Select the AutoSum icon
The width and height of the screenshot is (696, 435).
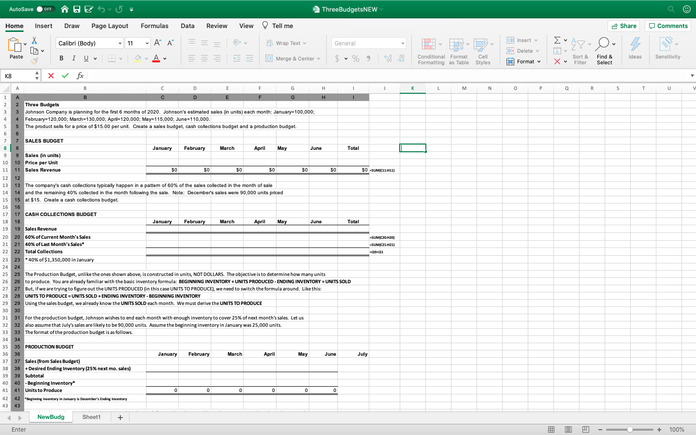click(558, 40)
